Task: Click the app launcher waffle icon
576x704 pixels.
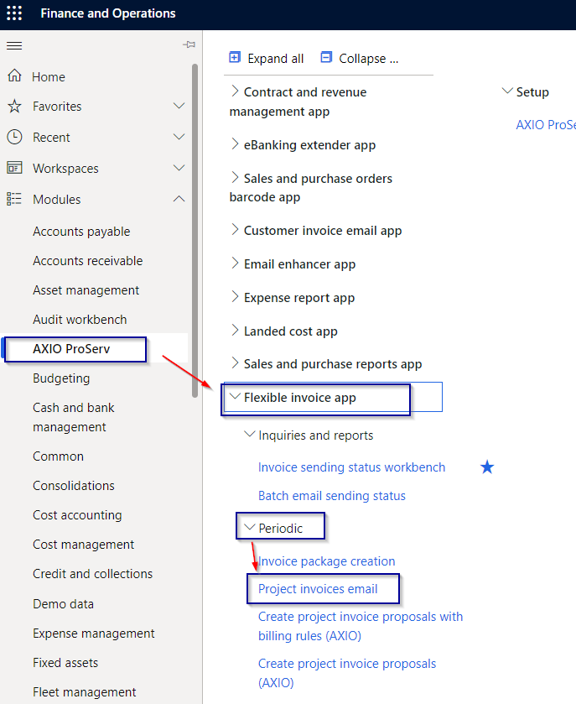Action: (x=13, y=13)
